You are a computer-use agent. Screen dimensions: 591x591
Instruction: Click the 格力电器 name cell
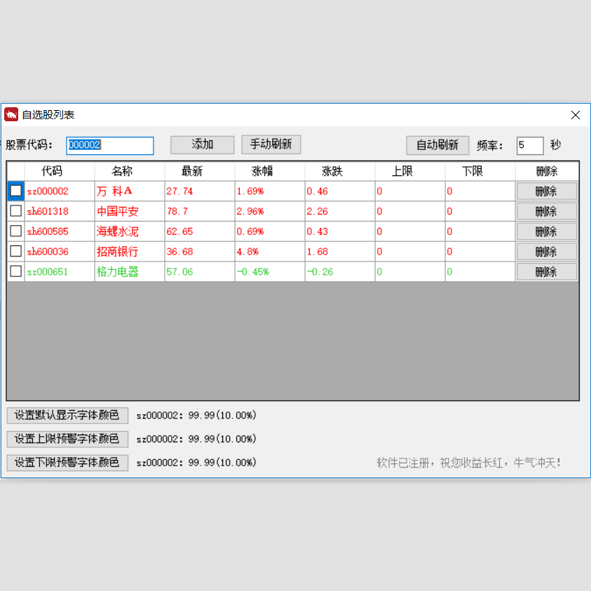click(x=130, y=271)
